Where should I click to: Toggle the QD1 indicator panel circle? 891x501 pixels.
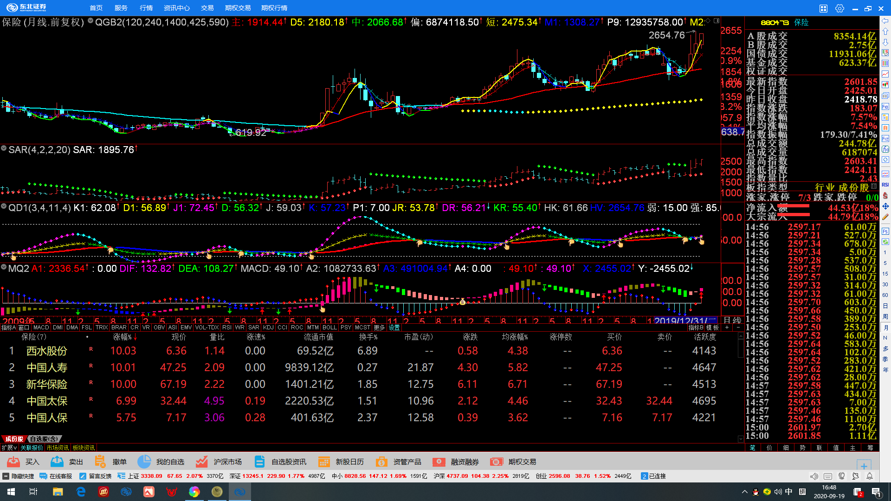point(4,206)
